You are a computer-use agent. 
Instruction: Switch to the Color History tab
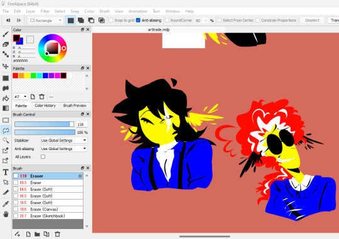point(45,106)
